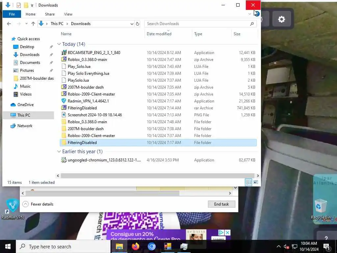Sort by the Name column header
This screenshot has width=337, height=253.
click(x=66, y=34)
